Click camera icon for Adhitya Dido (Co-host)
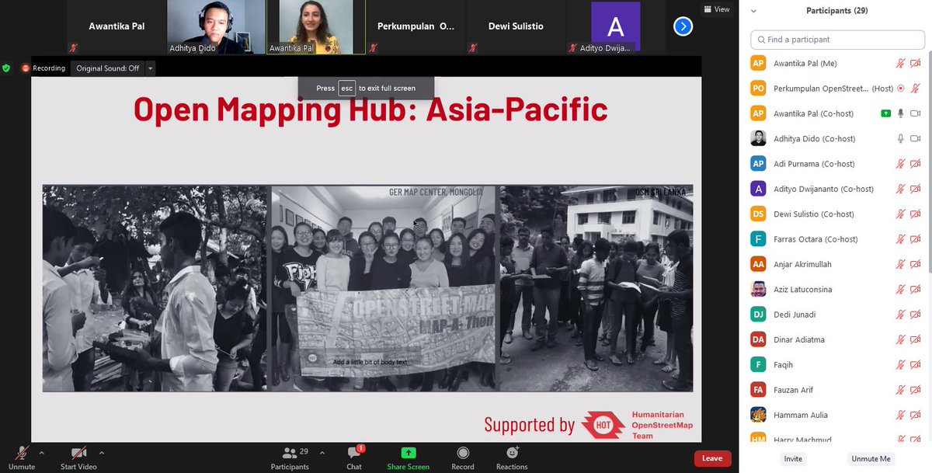The height and width of the screenshot is (473, 932). tap(916, 138)
